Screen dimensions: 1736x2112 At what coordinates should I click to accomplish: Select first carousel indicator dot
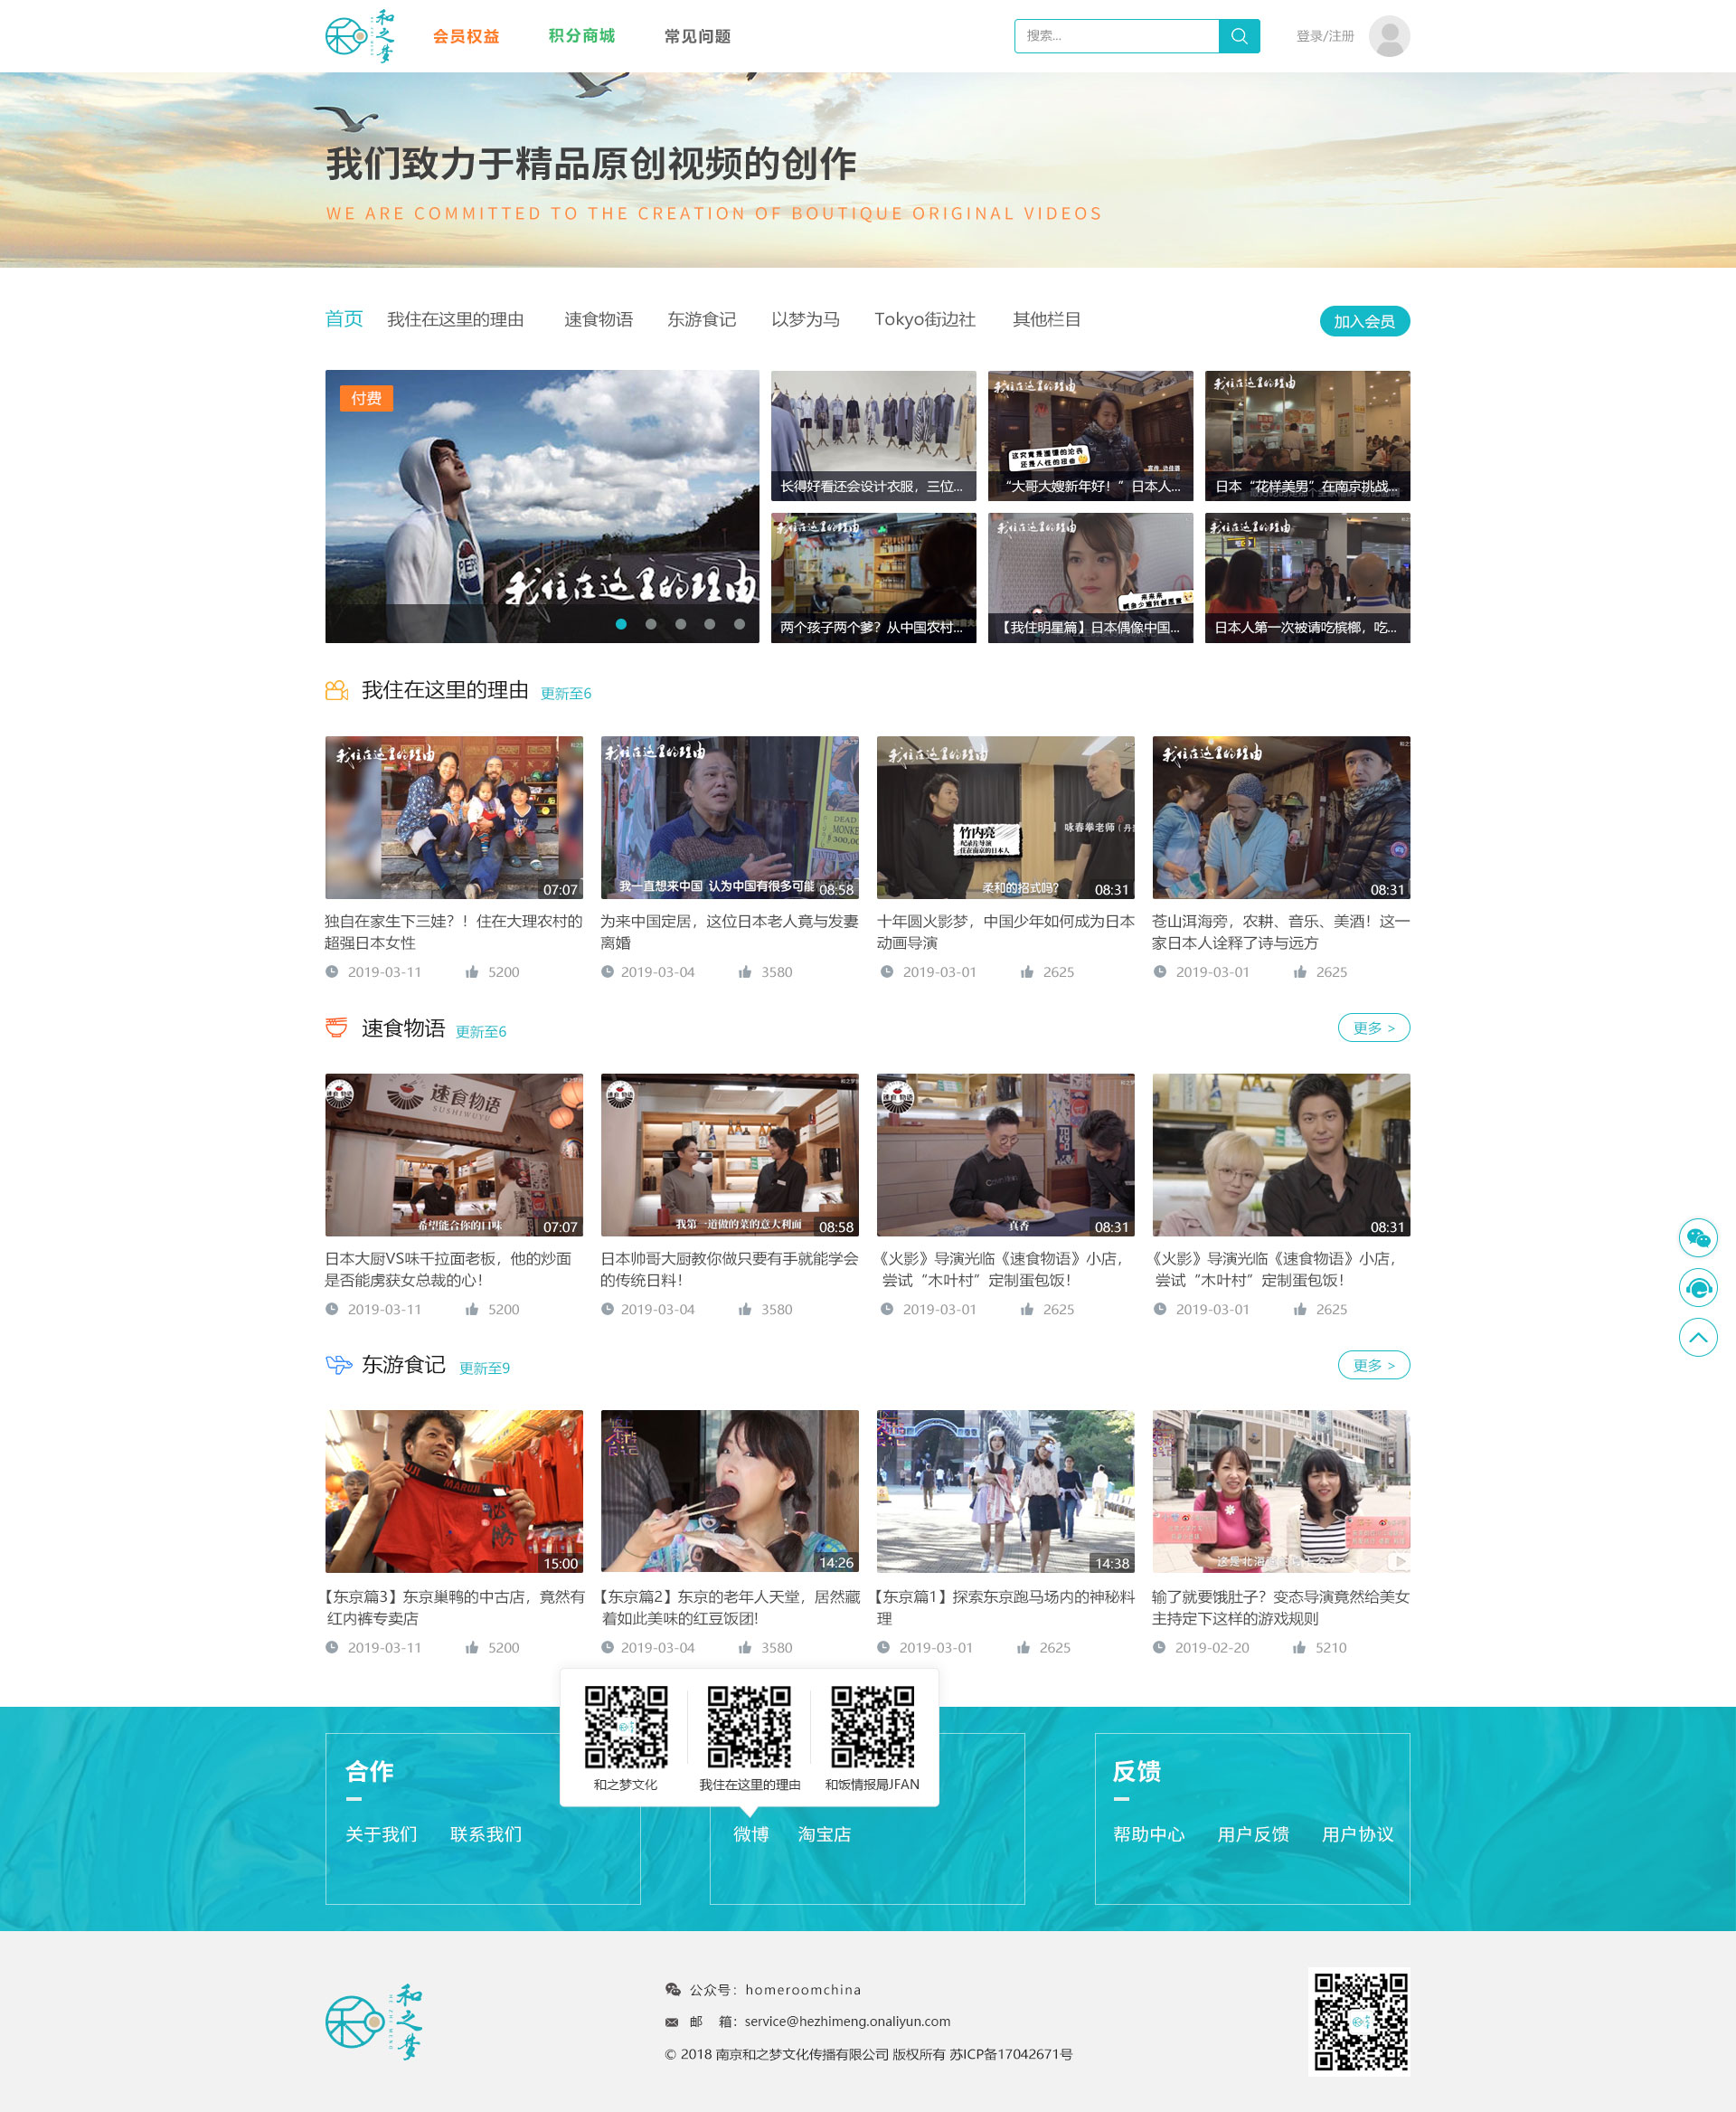tap(621, 623)
